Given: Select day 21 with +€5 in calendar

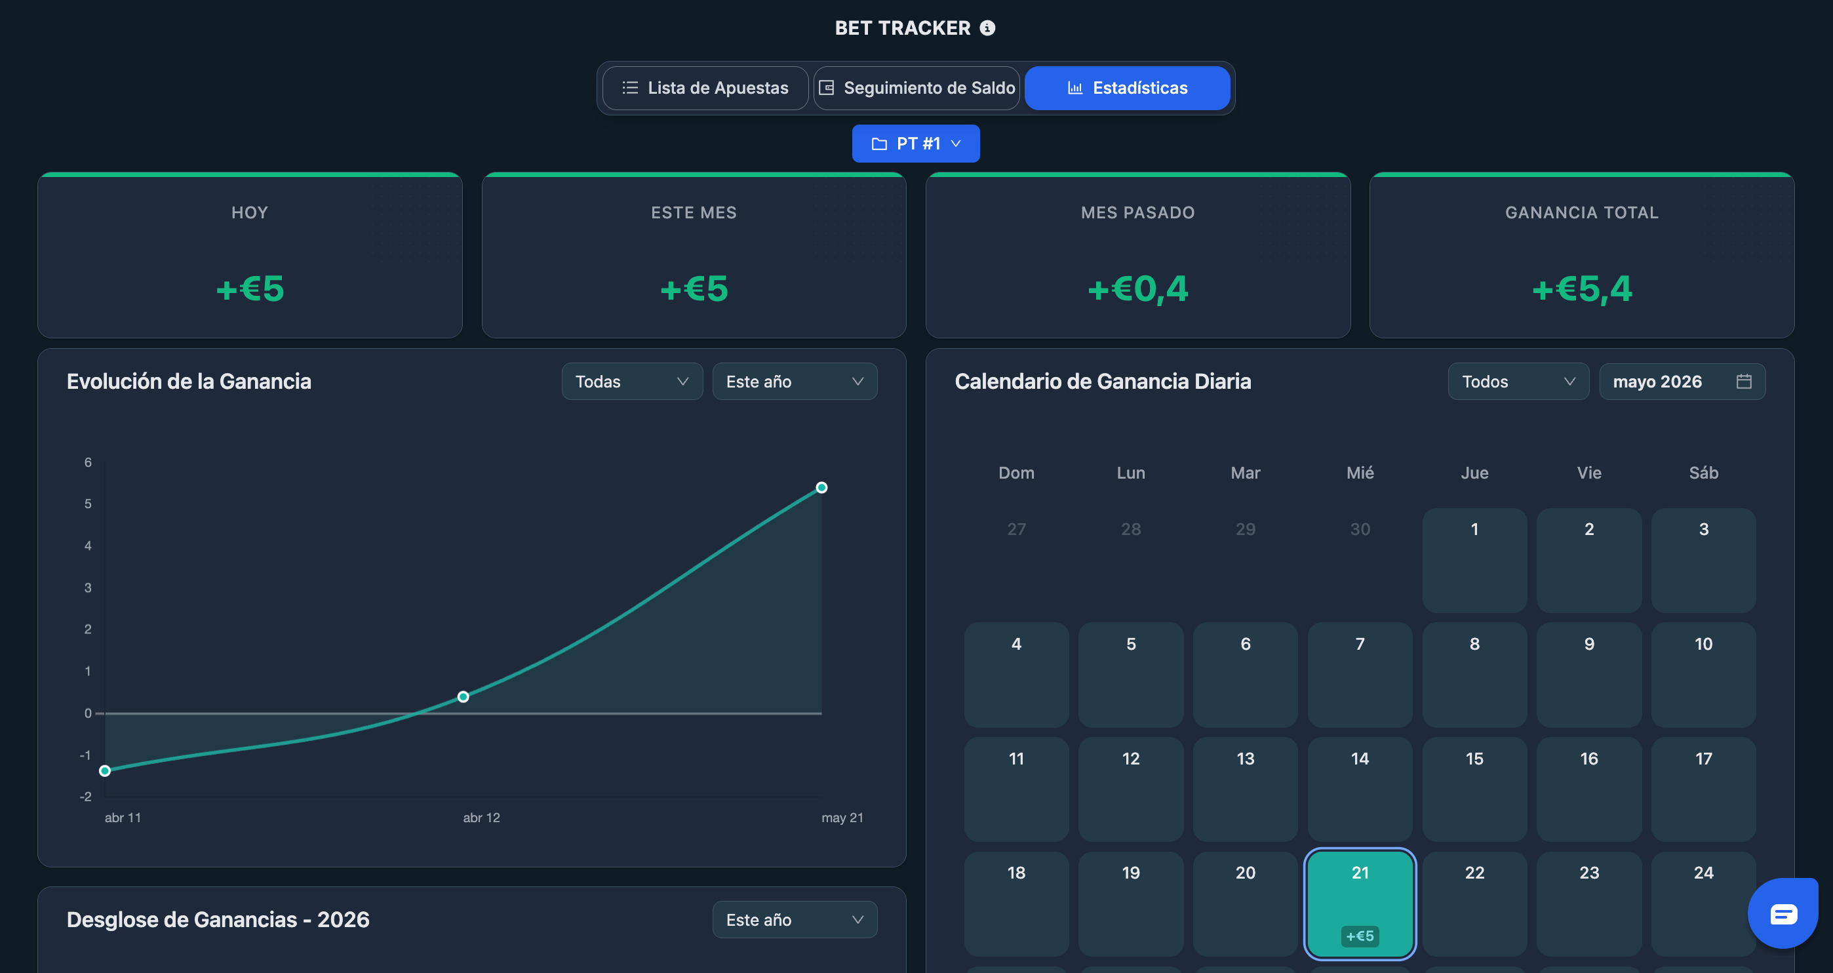Looking at the screenshot, I should coord(1360,904).
